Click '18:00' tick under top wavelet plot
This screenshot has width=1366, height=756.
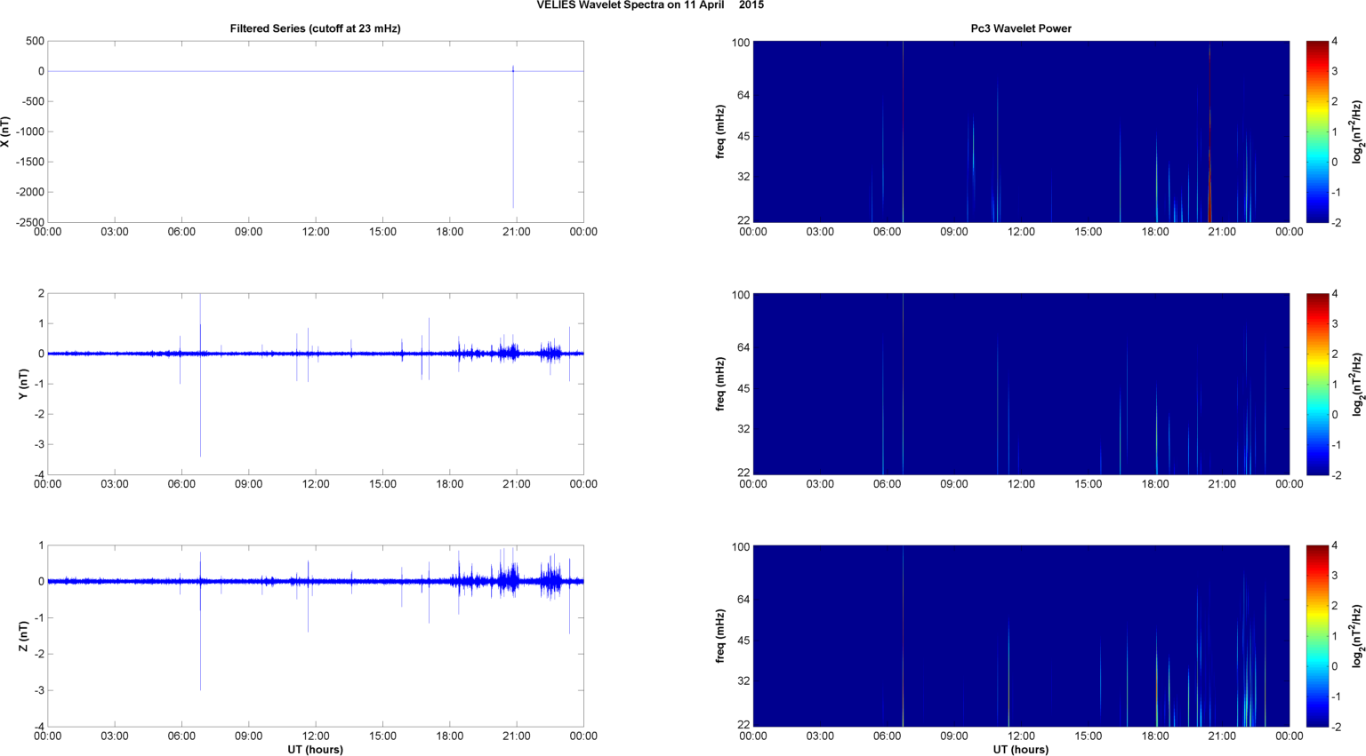(1155, 232)
